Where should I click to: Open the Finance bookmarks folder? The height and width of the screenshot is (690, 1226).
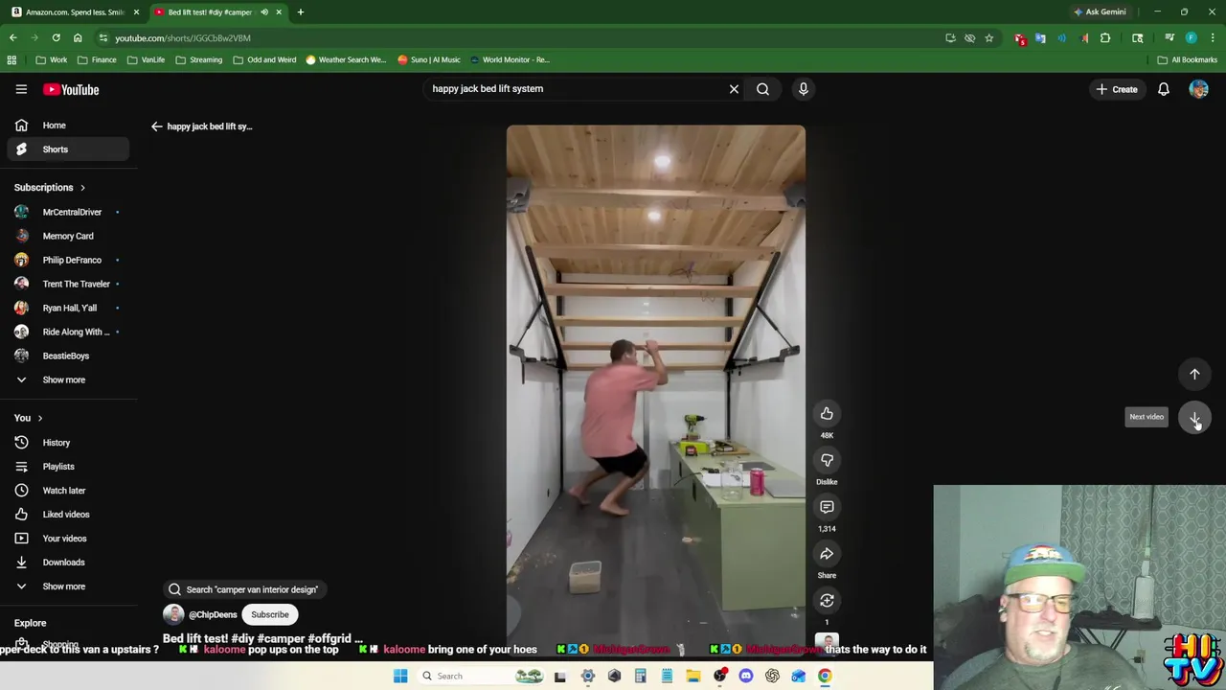pos(97,59)
